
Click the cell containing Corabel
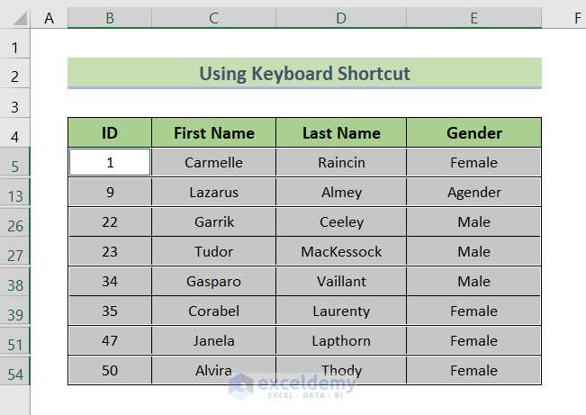coord(213,311)
